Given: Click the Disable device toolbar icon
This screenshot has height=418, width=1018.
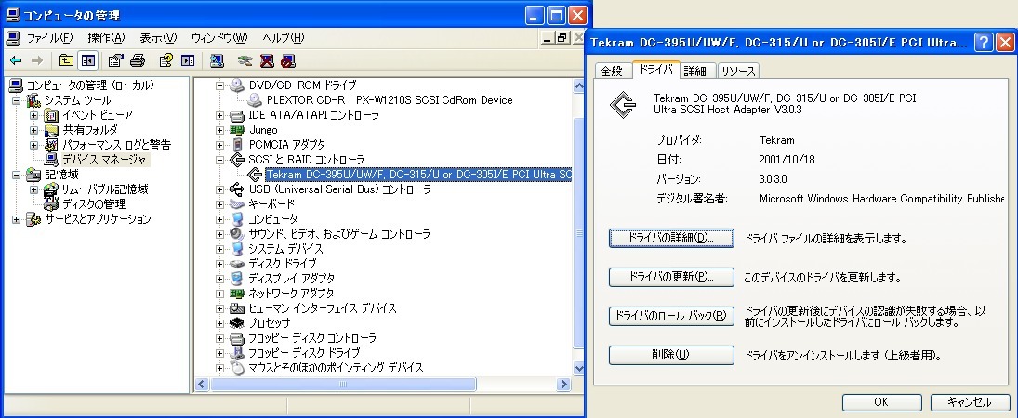Looking at the screenshot, I should [288, 60].
